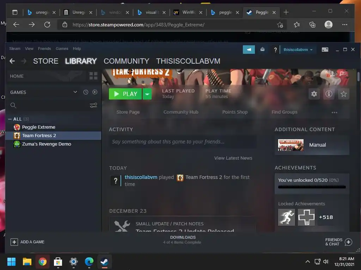Click the green PLAY button

click(125, 94)
